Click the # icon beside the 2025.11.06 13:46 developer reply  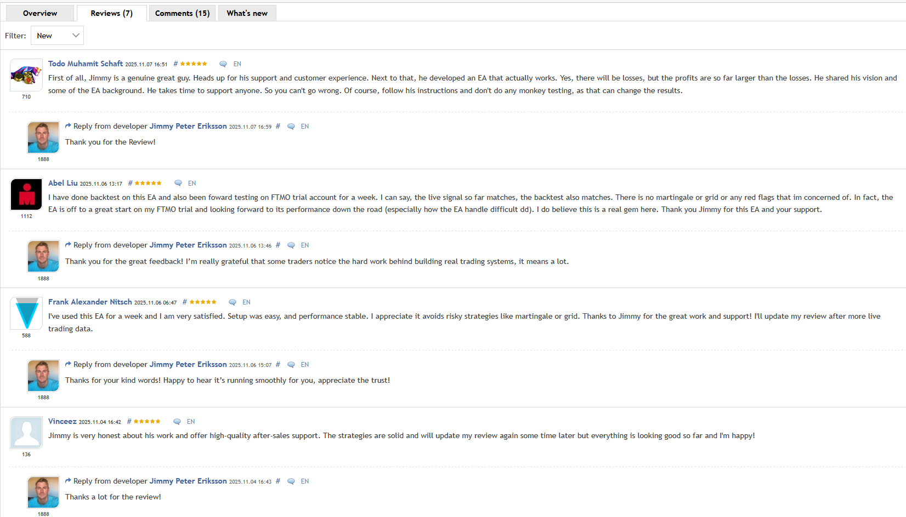tap(278, 245)
